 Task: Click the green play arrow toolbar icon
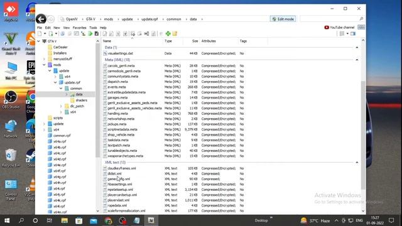(x=90, y=33)
